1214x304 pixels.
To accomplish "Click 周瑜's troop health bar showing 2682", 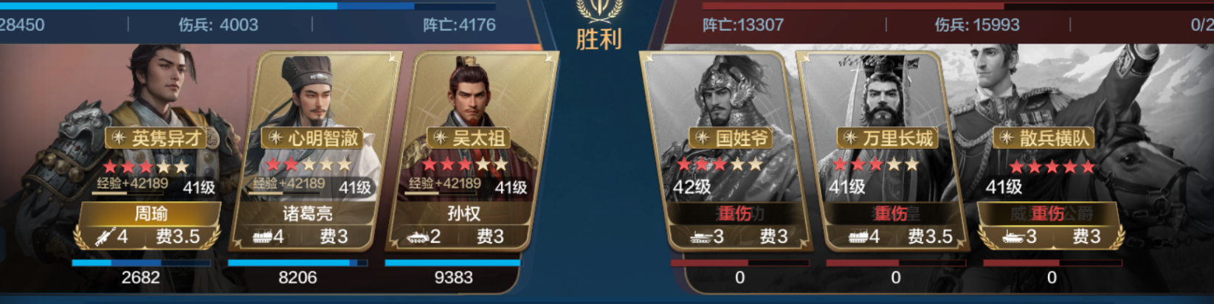I will (x=141, y=263).
